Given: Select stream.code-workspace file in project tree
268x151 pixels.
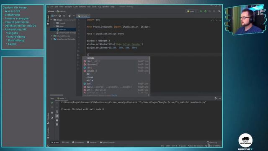Looking at the screenshot, I should pos(66,33).
